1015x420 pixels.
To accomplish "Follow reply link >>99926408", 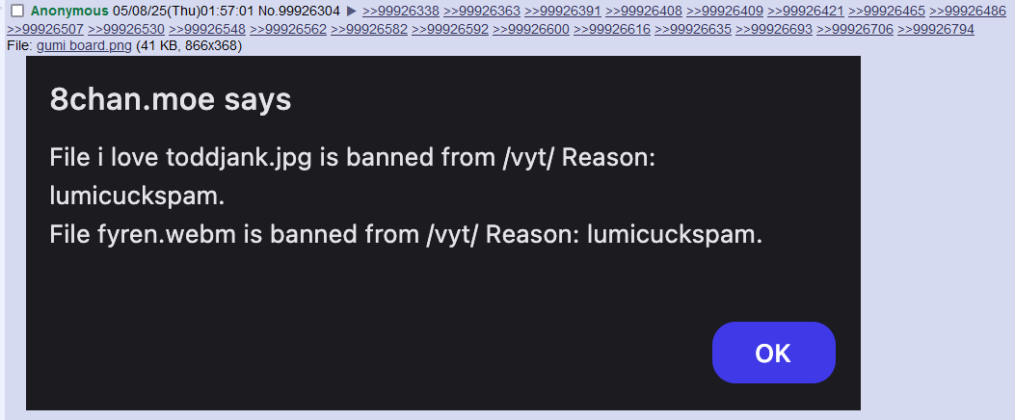I will [x=644, y=11].
